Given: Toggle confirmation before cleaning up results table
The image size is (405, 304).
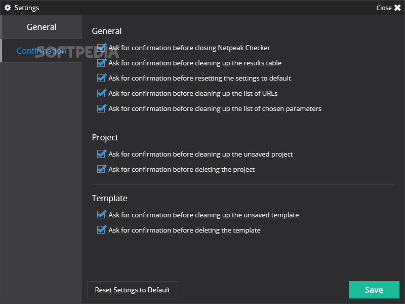Looking at the screenshot, I should coord(101,63).
